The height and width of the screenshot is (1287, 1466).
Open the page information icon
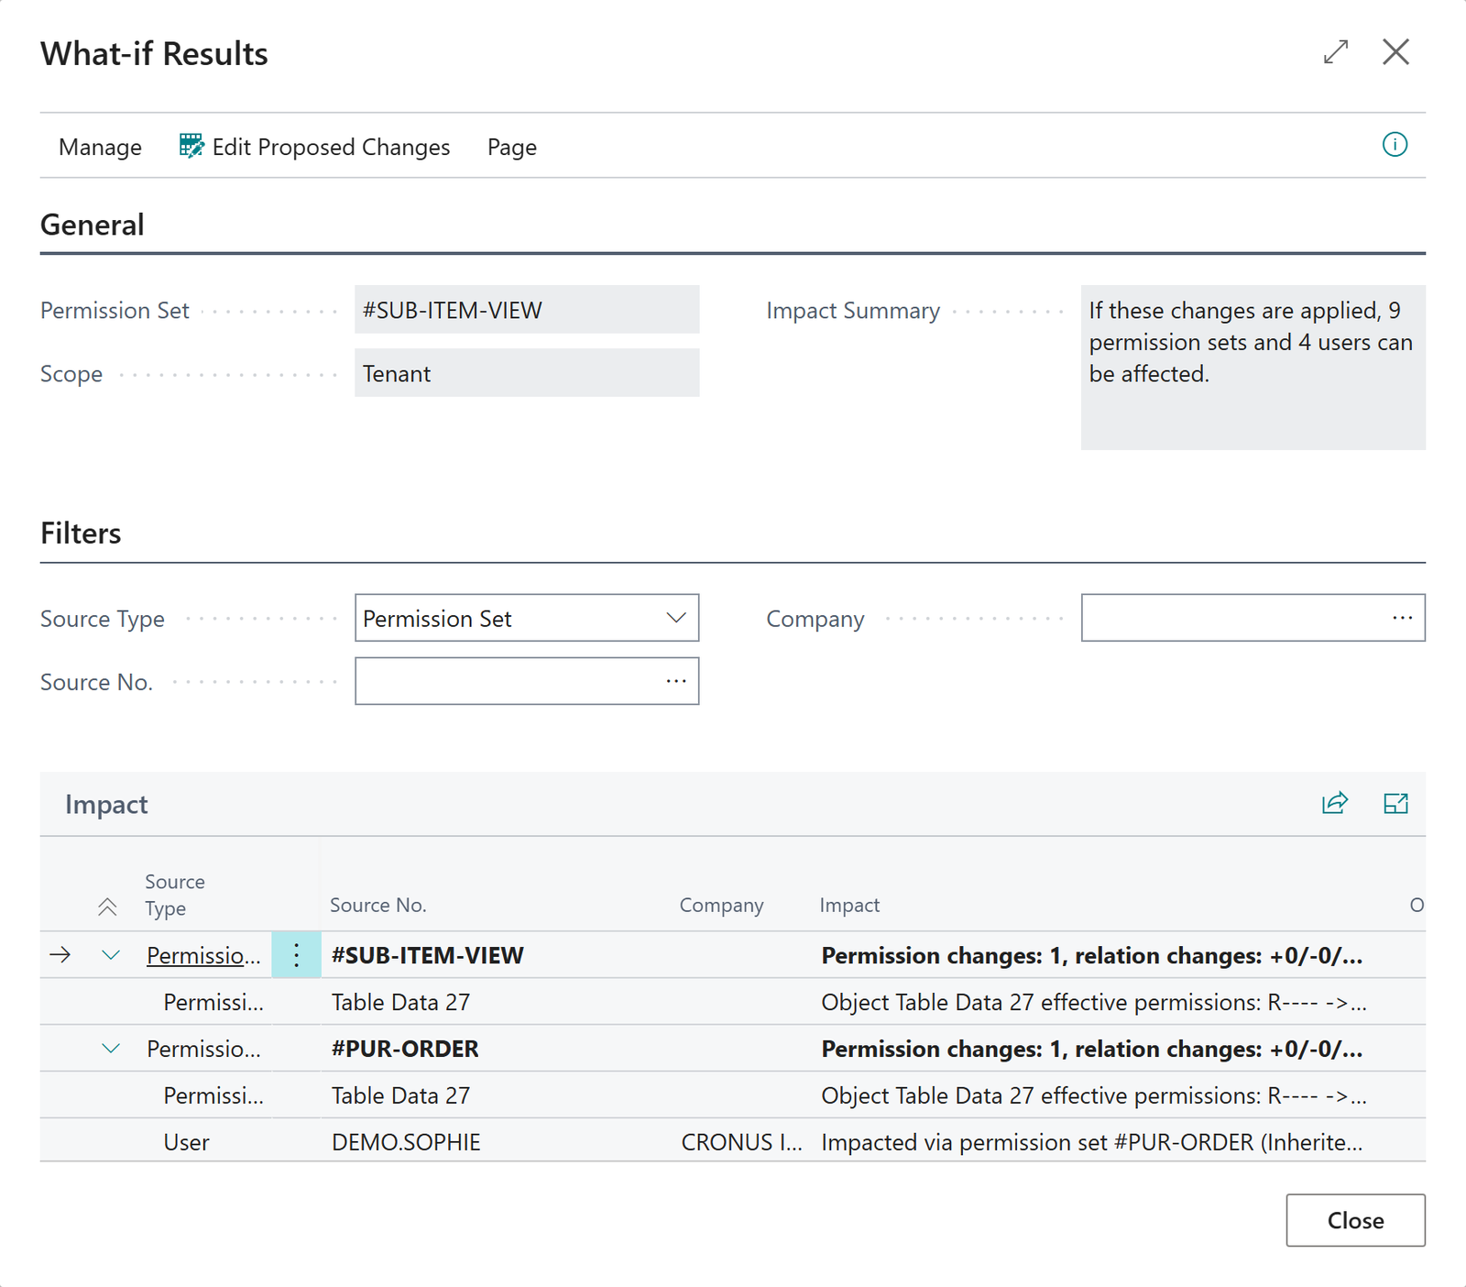pos(1395,145)
